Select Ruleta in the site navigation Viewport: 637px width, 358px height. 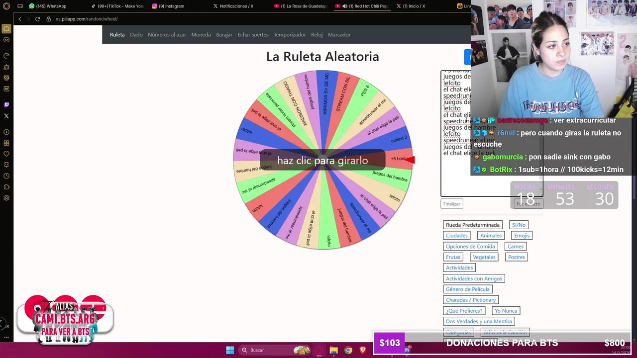117,35
